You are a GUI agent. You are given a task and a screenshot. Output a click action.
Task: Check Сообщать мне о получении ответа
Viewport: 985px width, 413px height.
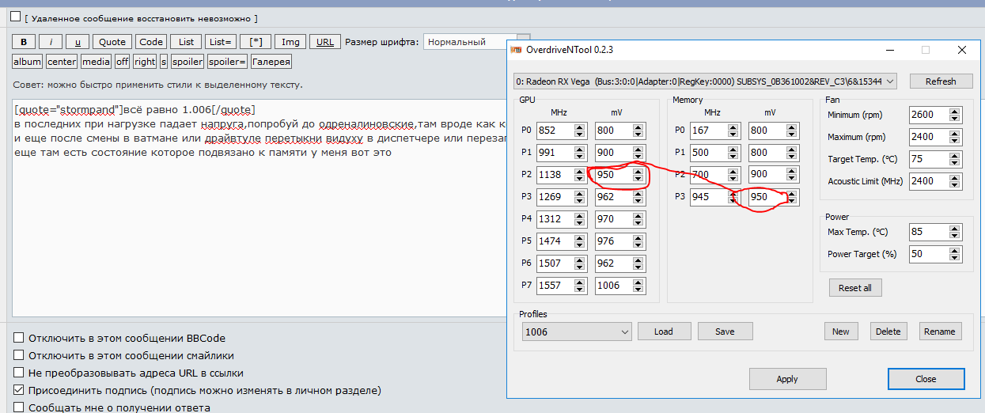[19, 407]
